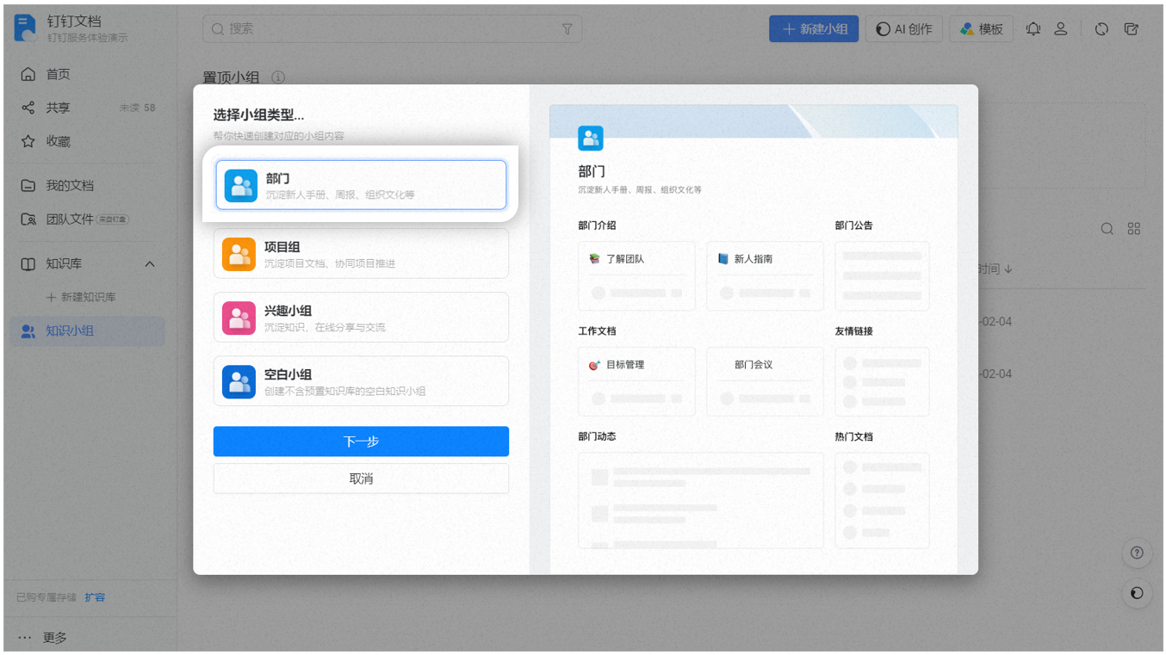Click the 部门动态 heading in preview
This screenshot has height=655, width=1166.
[597, 437]
